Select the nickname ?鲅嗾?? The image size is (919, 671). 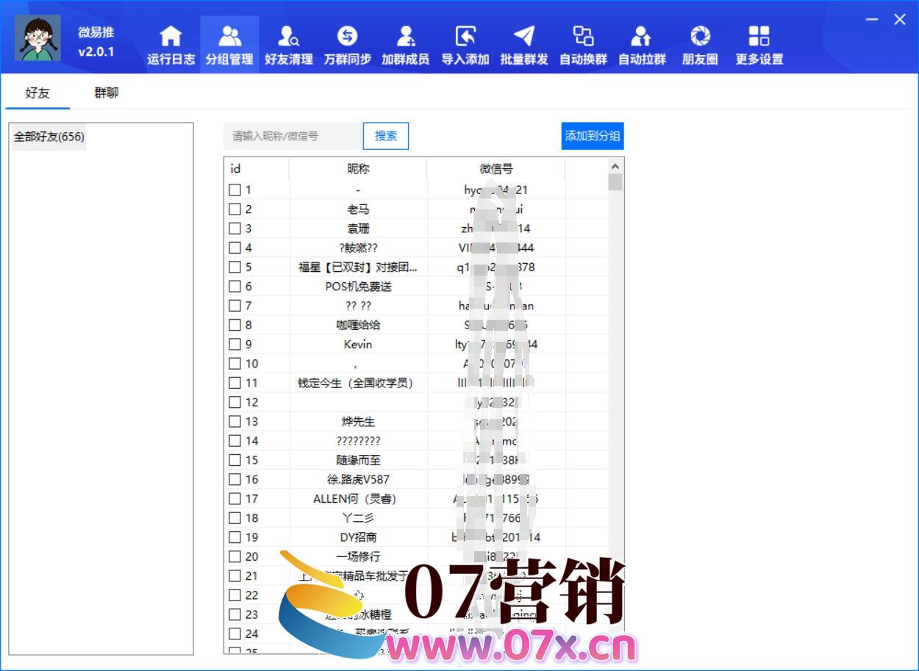point(358,248)
